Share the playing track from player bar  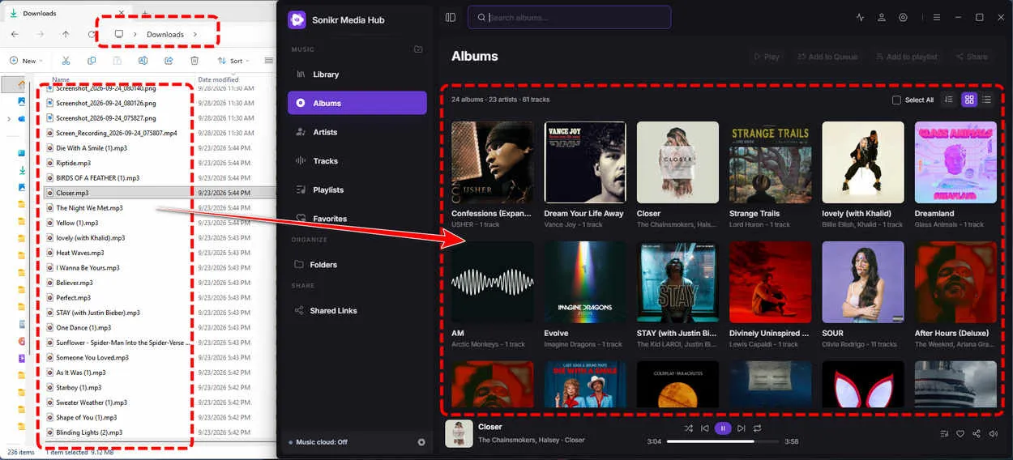coord(977,433)
